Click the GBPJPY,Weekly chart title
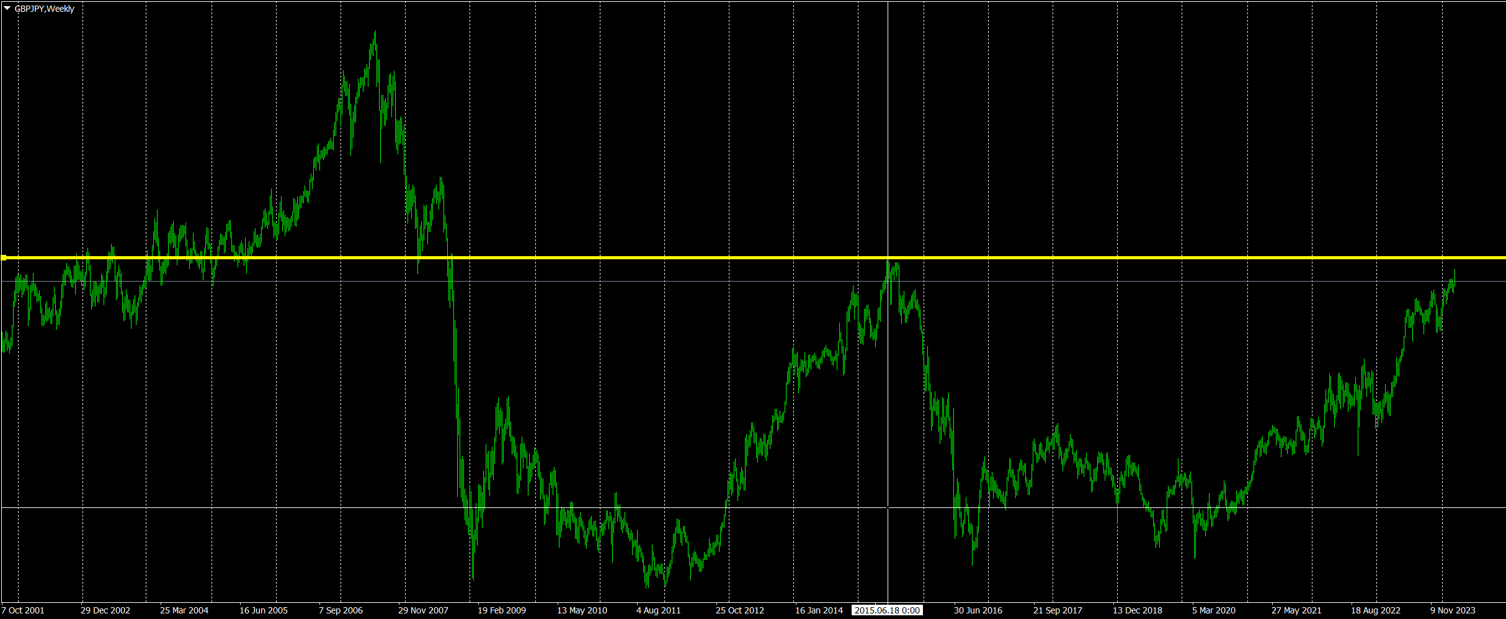 point(44,9)
